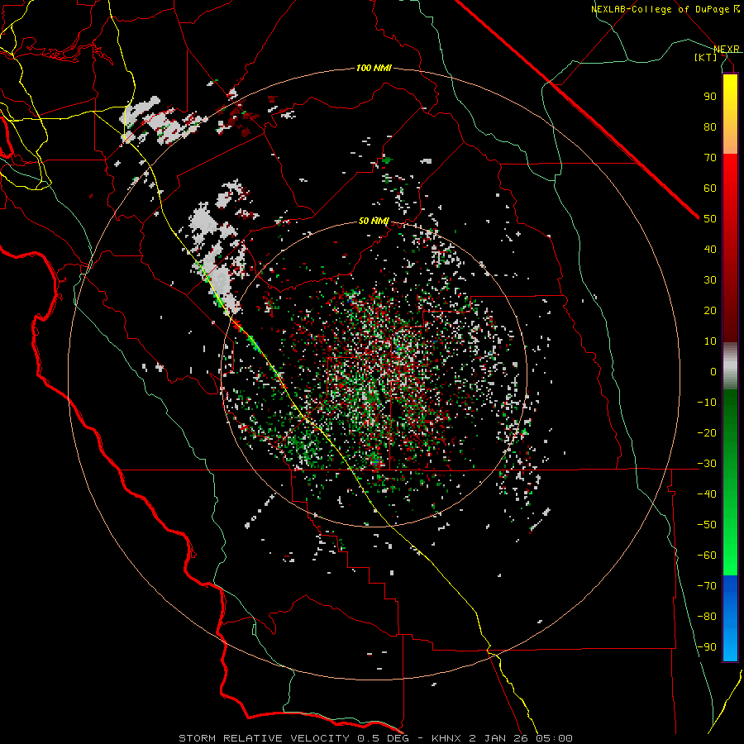The width and height of the screenshot is (744, 744).
Task: Select the blue band of the velocity scale
Action: (730, 618)
